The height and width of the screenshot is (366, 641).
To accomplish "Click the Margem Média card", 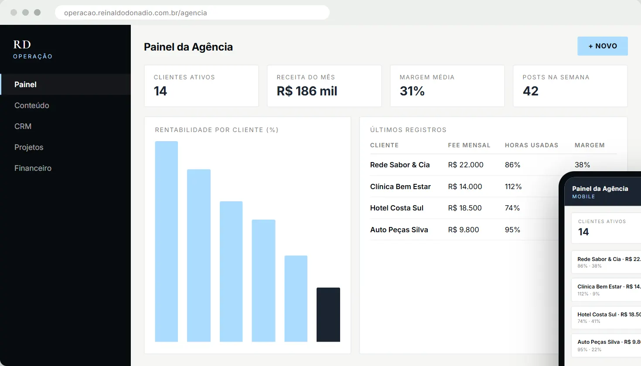I will click(447, 86).
